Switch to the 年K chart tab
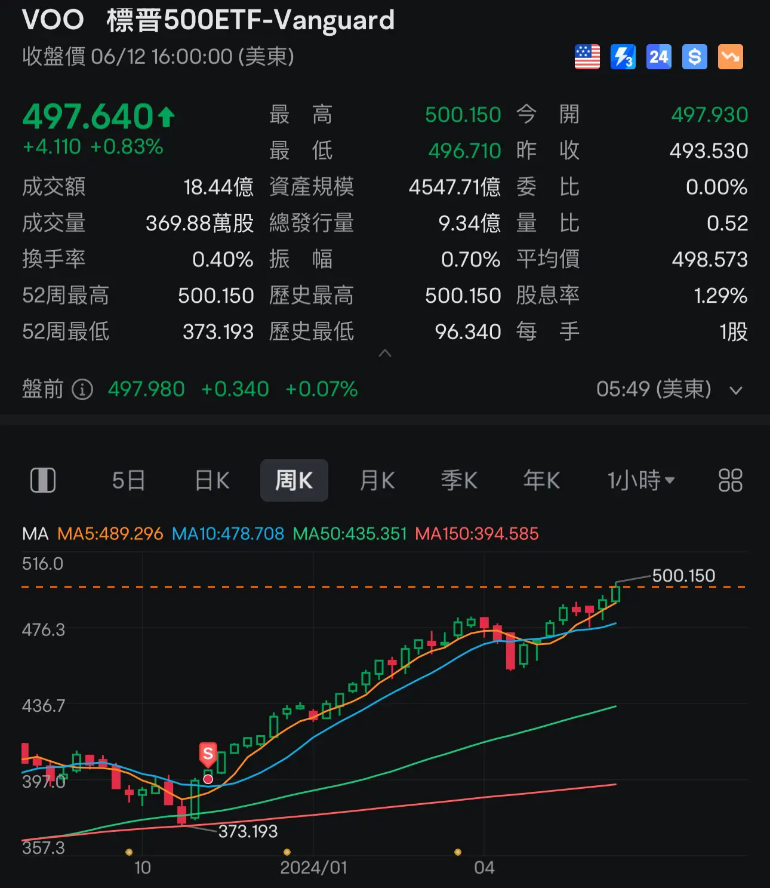The height and width of the screenshot is (888, 770). (x=541, y=480)
